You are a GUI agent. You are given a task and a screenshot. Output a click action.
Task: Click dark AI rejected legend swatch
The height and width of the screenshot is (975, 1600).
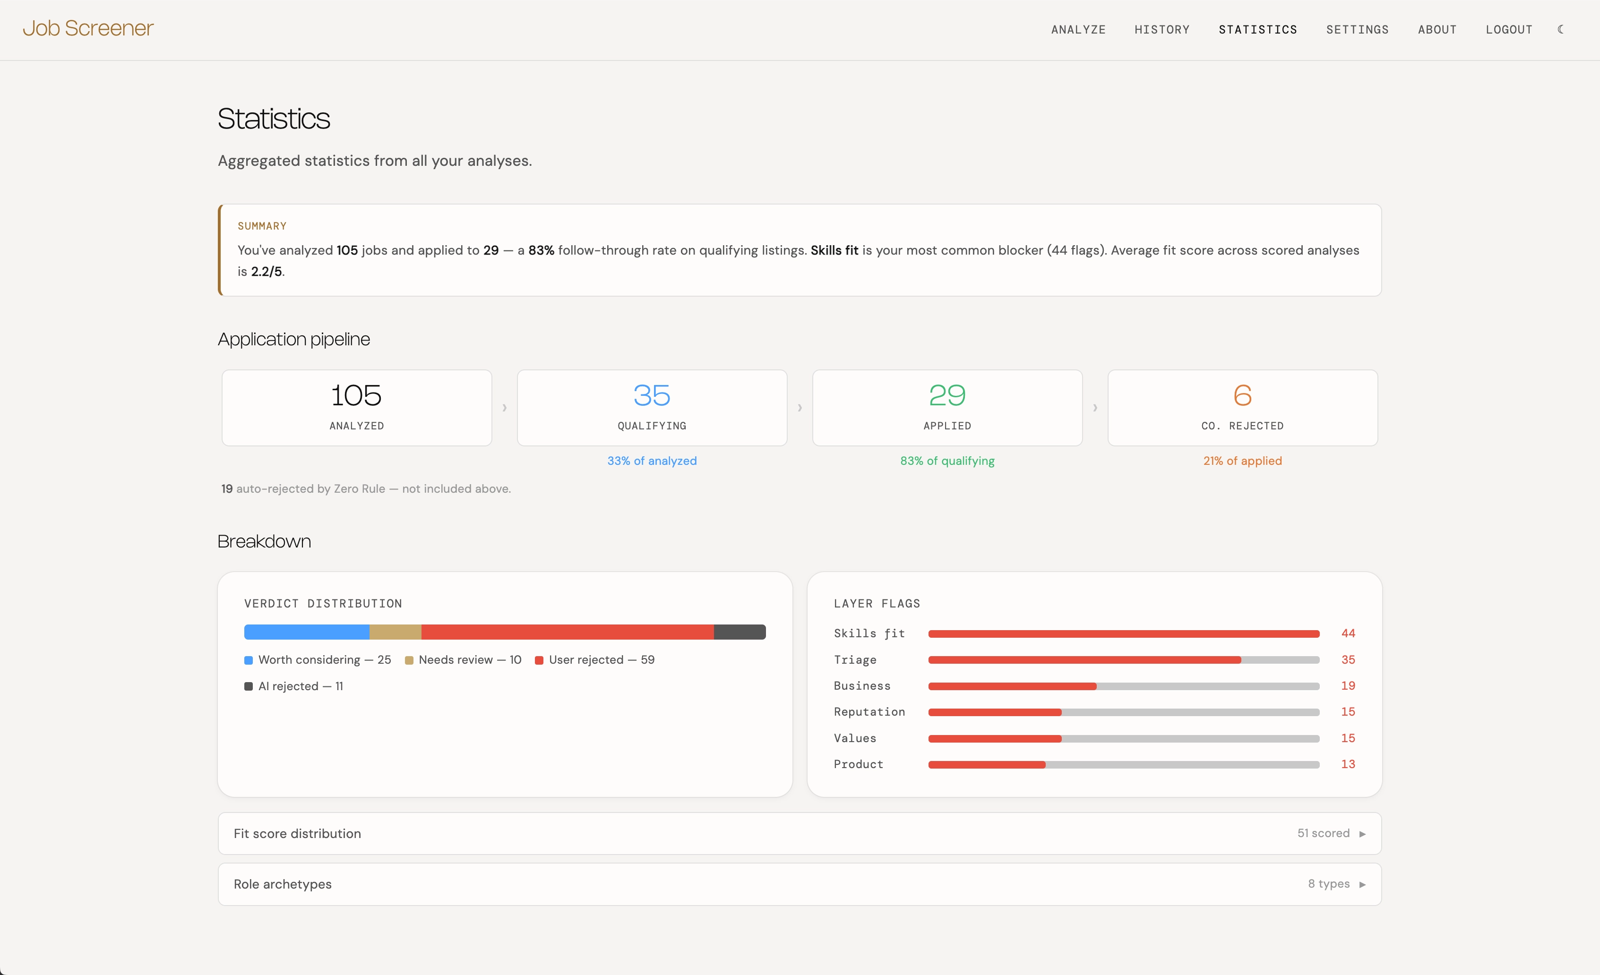tap(248, 687)
